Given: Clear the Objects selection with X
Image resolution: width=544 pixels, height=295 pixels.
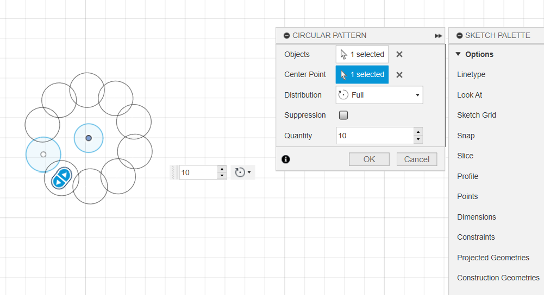Looking at the screenshot, I should [399, 54].
